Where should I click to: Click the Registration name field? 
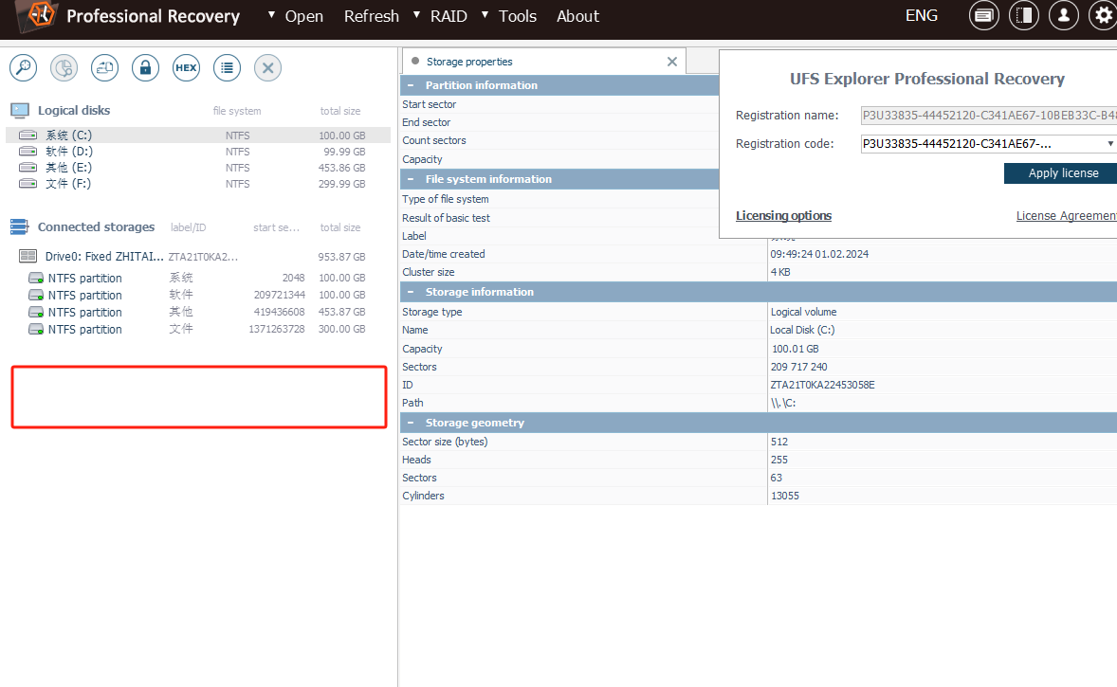click(x=989, y=116)
